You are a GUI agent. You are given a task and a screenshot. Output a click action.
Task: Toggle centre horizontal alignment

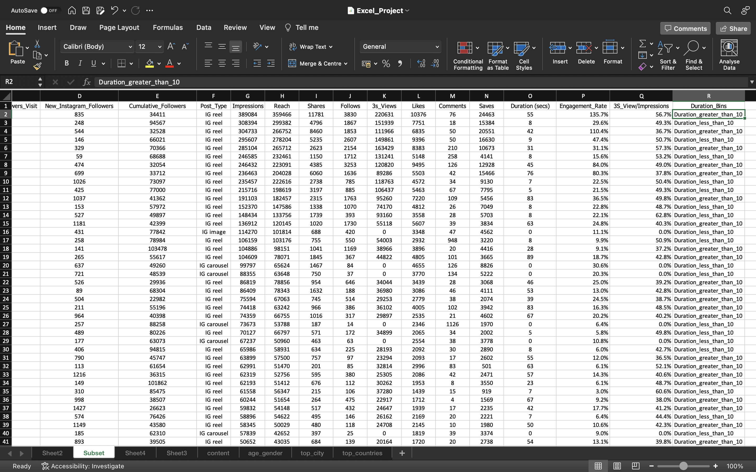click(x=222, y=64)
